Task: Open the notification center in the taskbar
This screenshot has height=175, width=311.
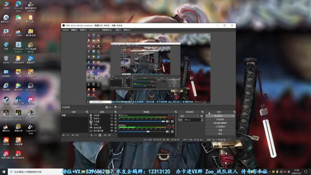Action: [x=306, y=171]
